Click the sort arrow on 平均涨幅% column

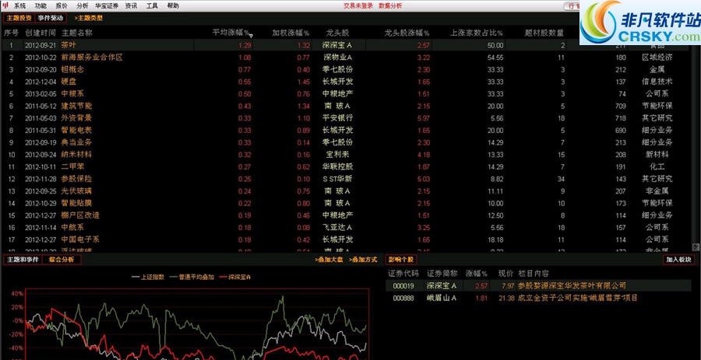248,33
